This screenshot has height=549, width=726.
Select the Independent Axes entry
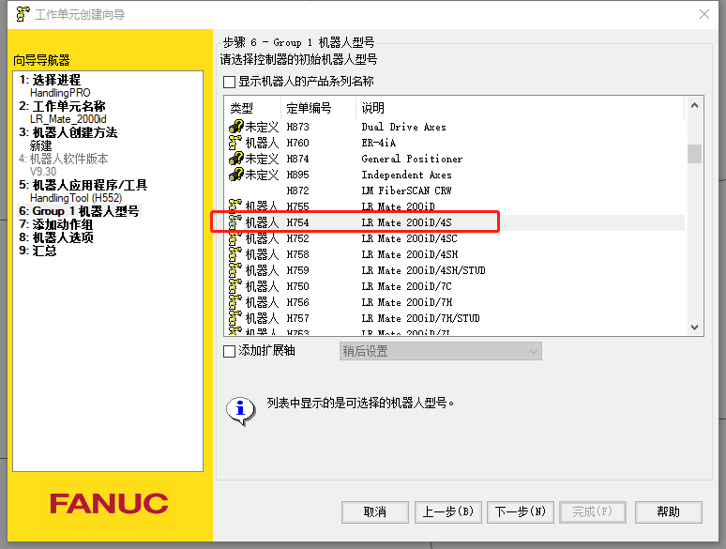pyautogui.click(x=455, y=175)
